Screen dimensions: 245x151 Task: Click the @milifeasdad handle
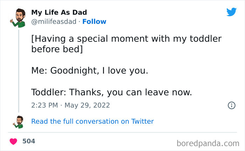(54, 21)
